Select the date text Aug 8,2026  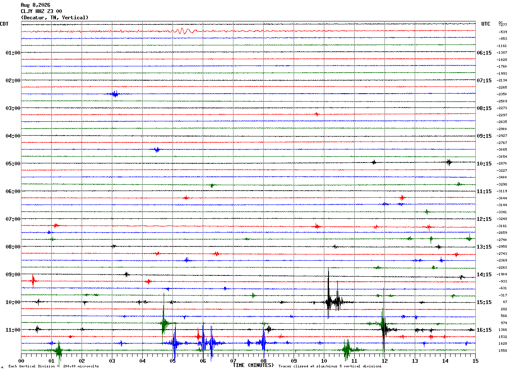(35, 5)
